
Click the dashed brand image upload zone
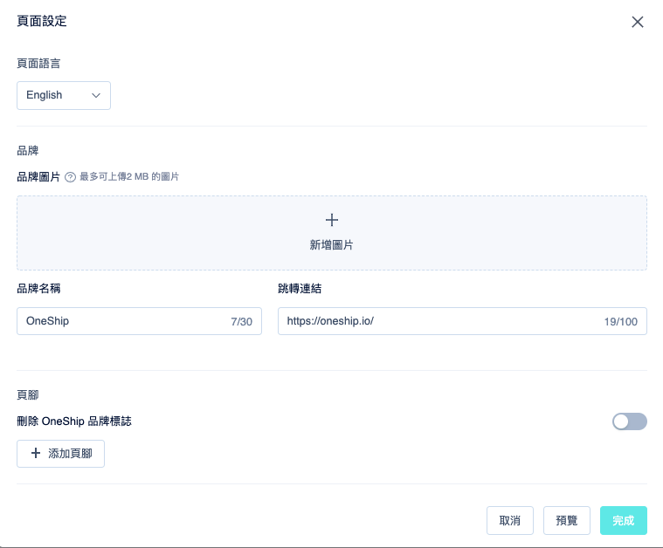click(332, 233)
